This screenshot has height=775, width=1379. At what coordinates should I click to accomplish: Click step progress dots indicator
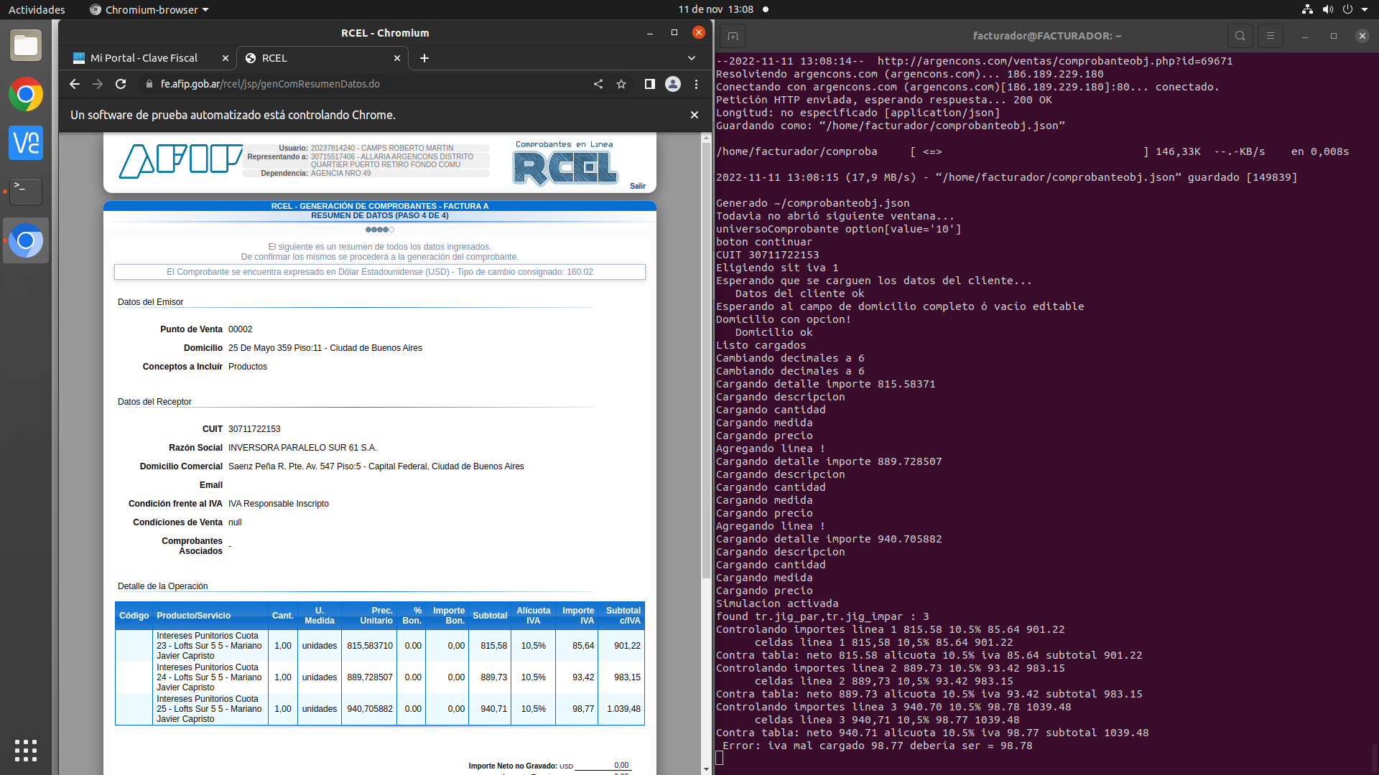(380, 230)
